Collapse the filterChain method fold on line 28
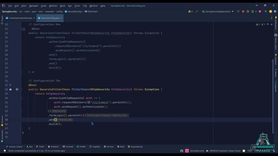Viewport: 278px width, 156px height. coord(21,90)
